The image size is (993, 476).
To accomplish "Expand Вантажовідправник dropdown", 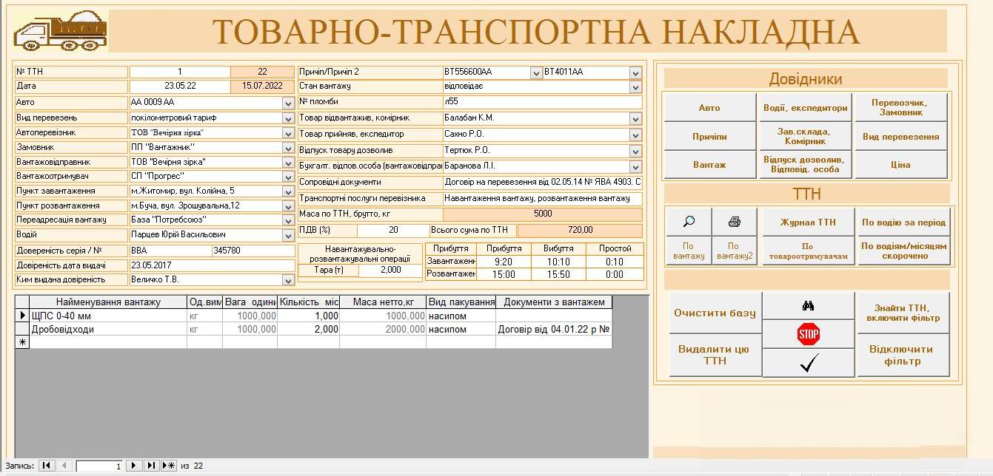I will [x=288, y=162].
